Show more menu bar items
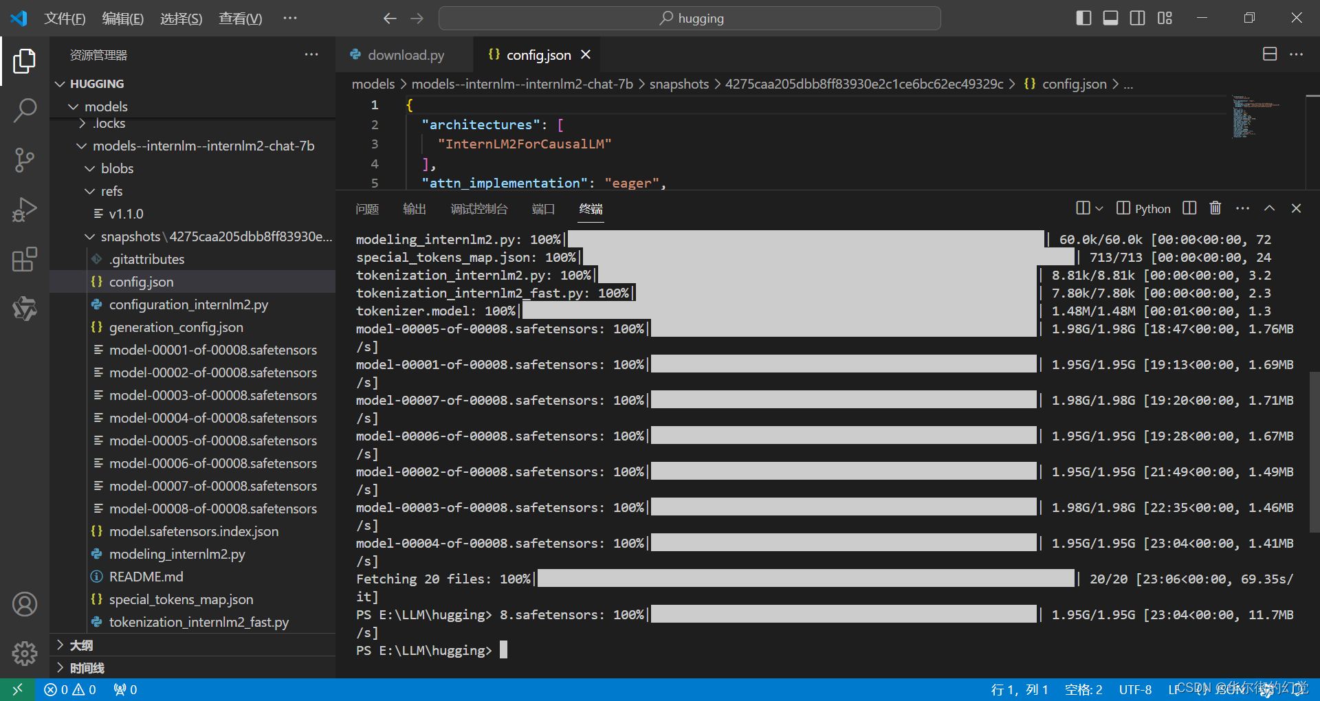The width and height of the screenshot is (1320, 701). pyautogui.click(x=290, y=19)
